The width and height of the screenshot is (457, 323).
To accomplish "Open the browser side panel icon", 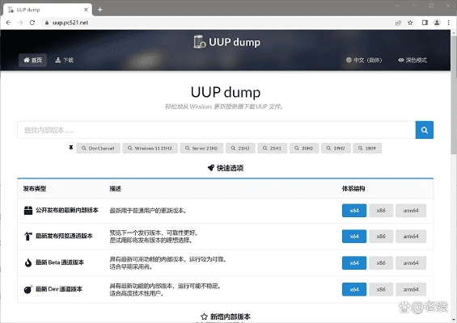I will (425, 23).
